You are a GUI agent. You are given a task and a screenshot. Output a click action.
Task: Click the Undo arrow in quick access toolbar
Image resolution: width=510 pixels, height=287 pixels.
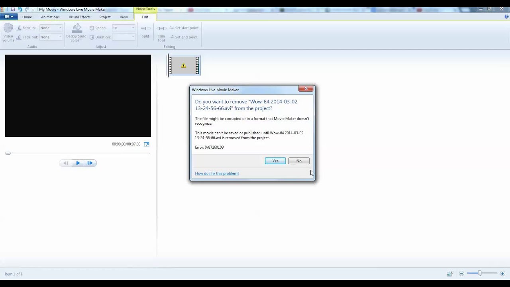point(20,9)
